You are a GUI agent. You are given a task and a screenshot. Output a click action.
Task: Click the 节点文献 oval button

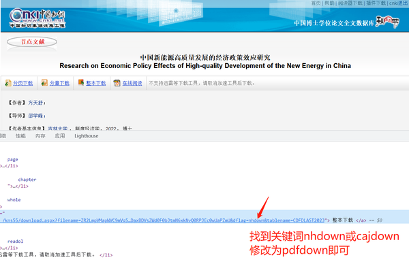pos(32,42)
